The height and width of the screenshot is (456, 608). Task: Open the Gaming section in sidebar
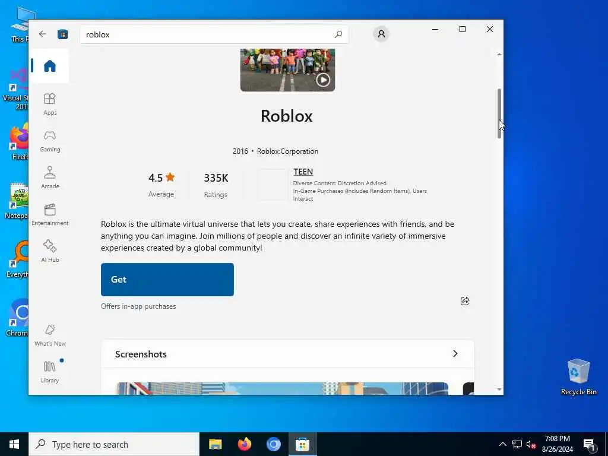[50, 141]
